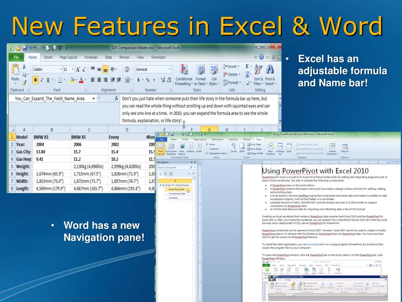Switch to the Word Mailings tab
Image resolution: width=402 pixels, height=302 pixels.
[233, 140]
